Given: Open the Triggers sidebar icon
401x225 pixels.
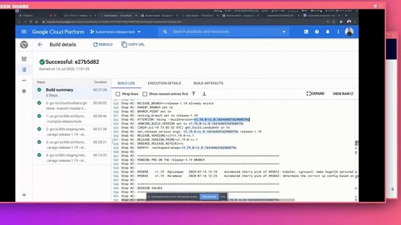Looking at the screenshot, I should click(x=24, y=81).
